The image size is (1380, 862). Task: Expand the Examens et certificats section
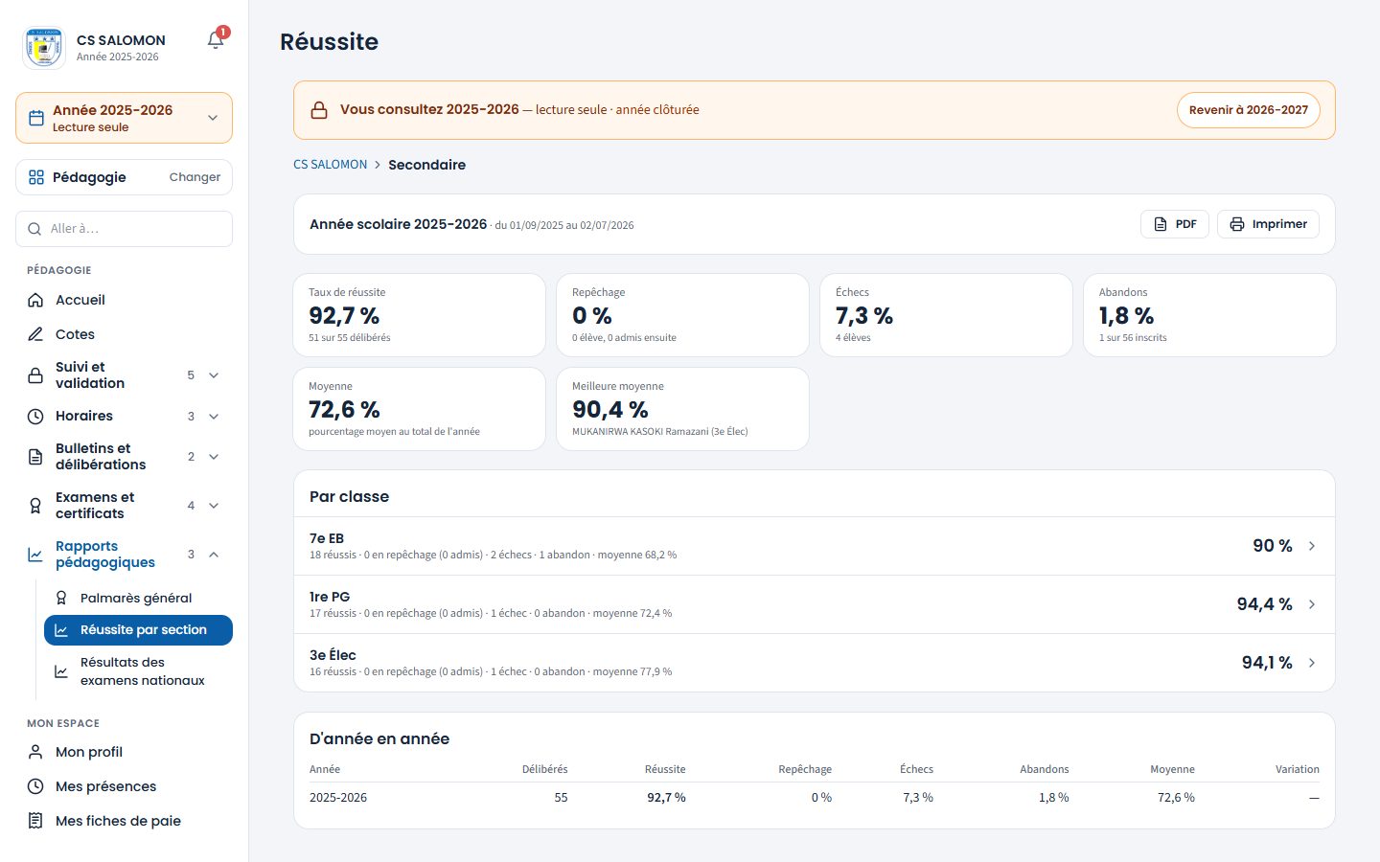pos(124,506)
